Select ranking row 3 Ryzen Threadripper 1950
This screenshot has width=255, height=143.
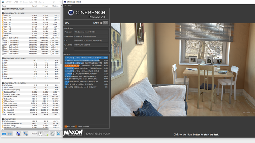click(86, 63)
